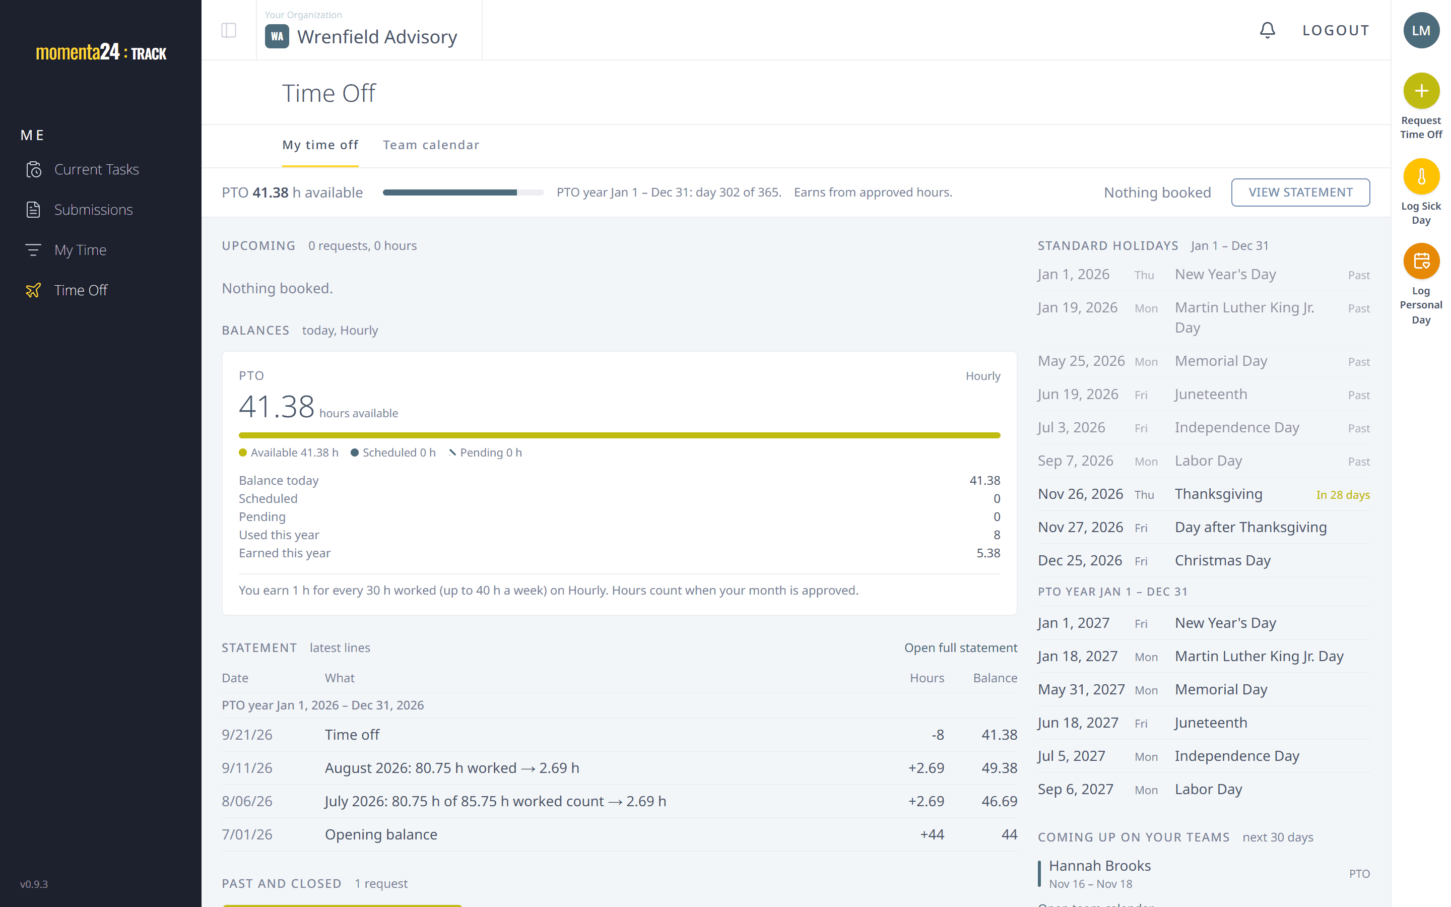This screenshot has height=907, width=1451.
Task: Click the Earned this year value 5.38
Action: [988, 553]
